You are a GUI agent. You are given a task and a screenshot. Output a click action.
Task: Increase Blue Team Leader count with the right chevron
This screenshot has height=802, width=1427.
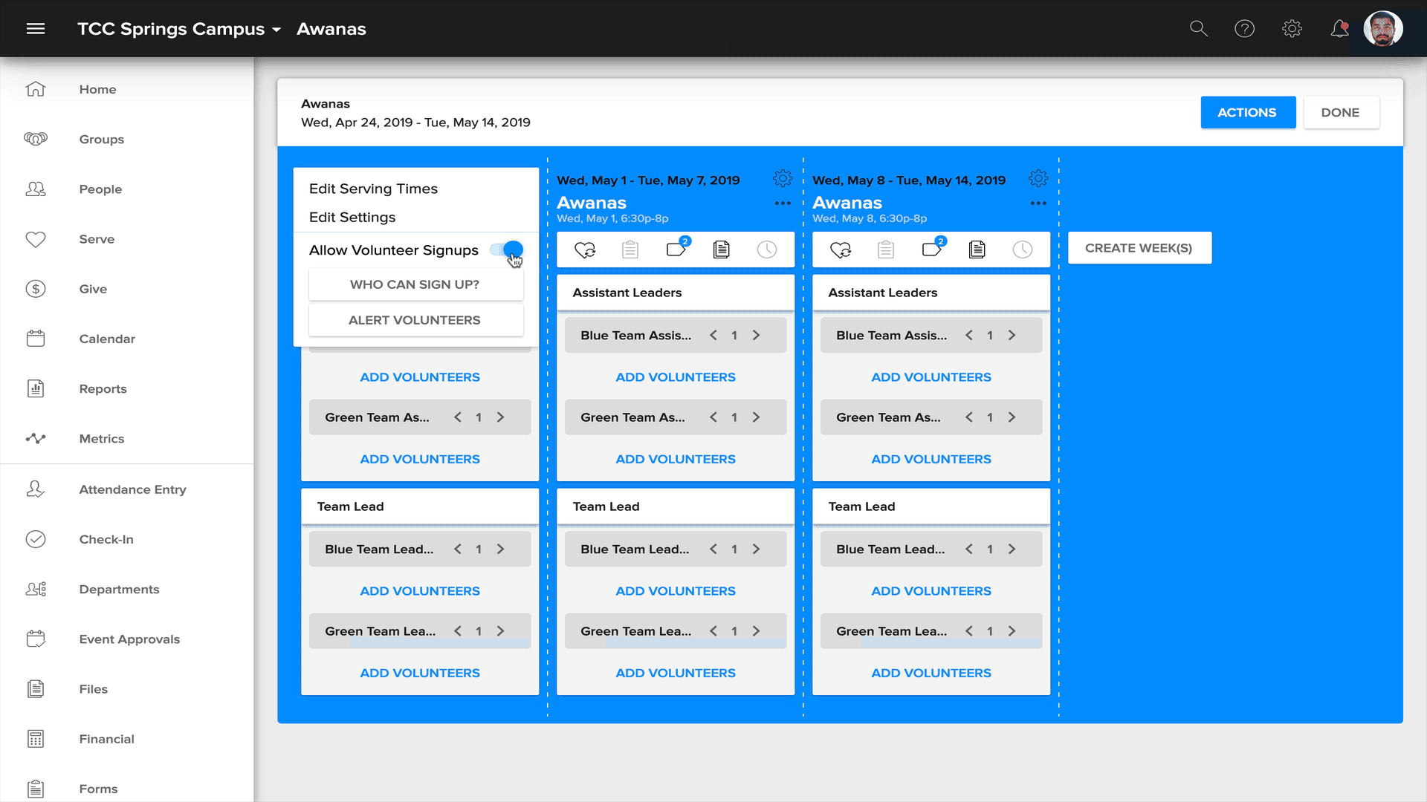pyautogui.click(x=502, y=549)
